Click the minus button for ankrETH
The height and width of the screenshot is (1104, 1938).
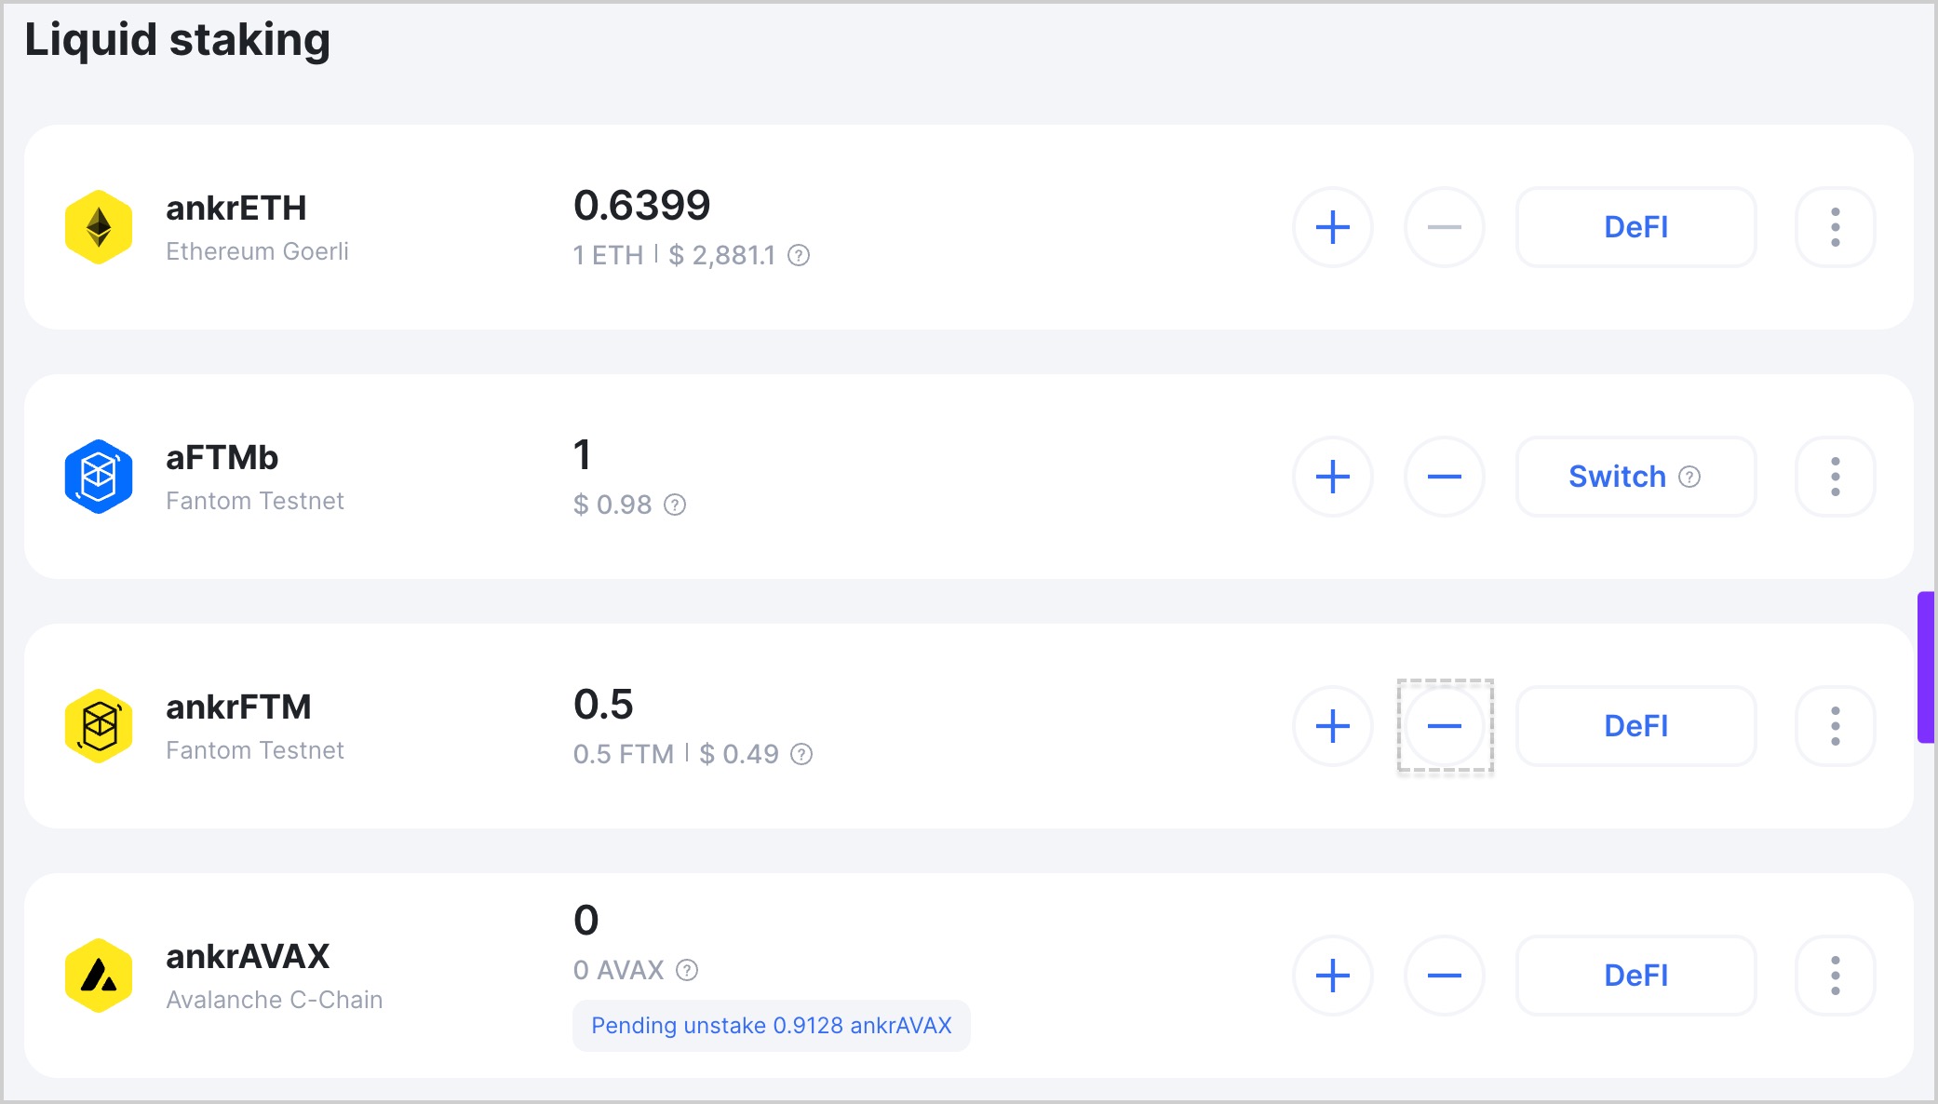click(x=1444, y=227)
